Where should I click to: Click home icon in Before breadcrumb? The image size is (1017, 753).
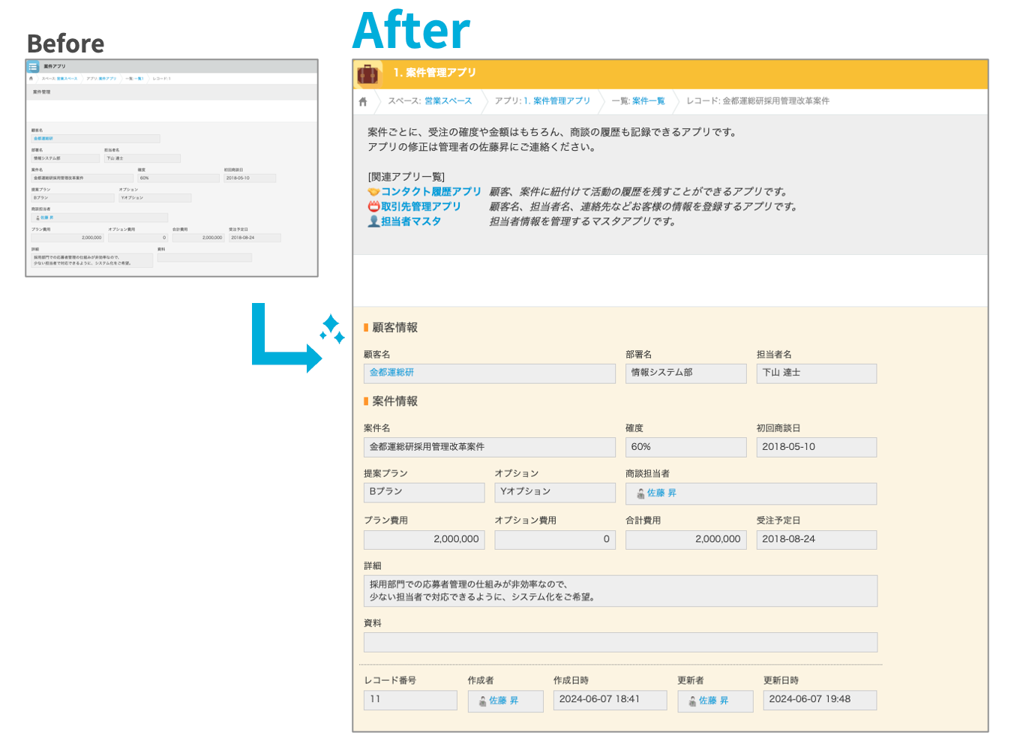click(31, 78)
